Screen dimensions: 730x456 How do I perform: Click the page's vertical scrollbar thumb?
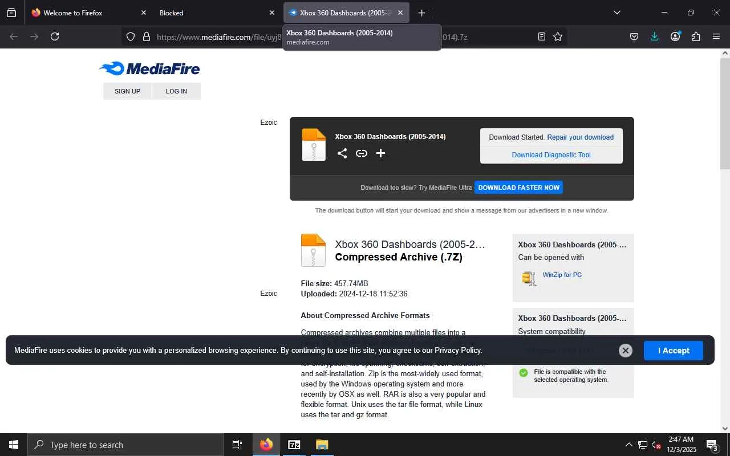725,114
